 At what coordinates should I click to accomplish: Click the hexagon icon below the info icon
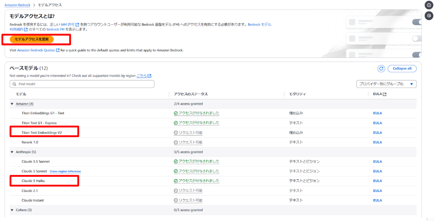(429, 16)
